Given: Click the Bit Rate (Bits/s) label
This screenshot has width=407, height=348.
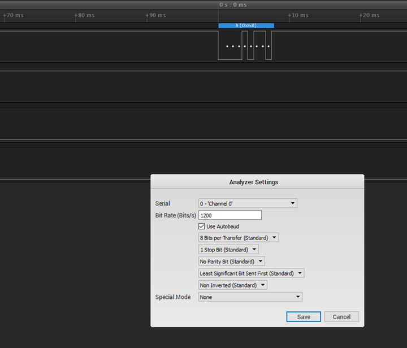Looking at the screenshot, I should tap(175, 215).
